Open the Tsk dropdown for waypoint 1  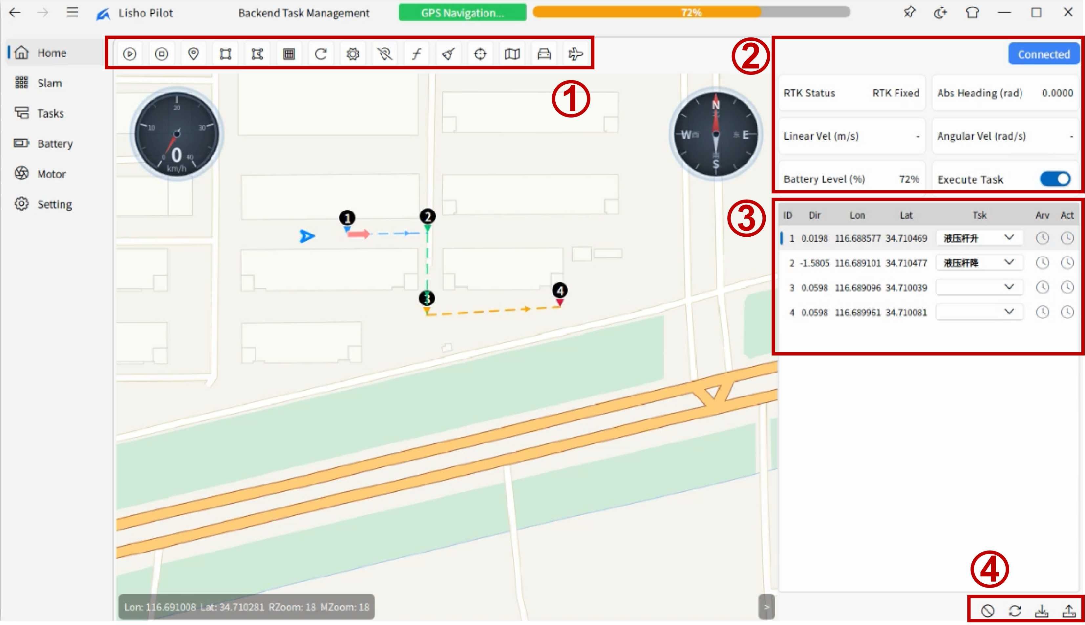[979, 238]
